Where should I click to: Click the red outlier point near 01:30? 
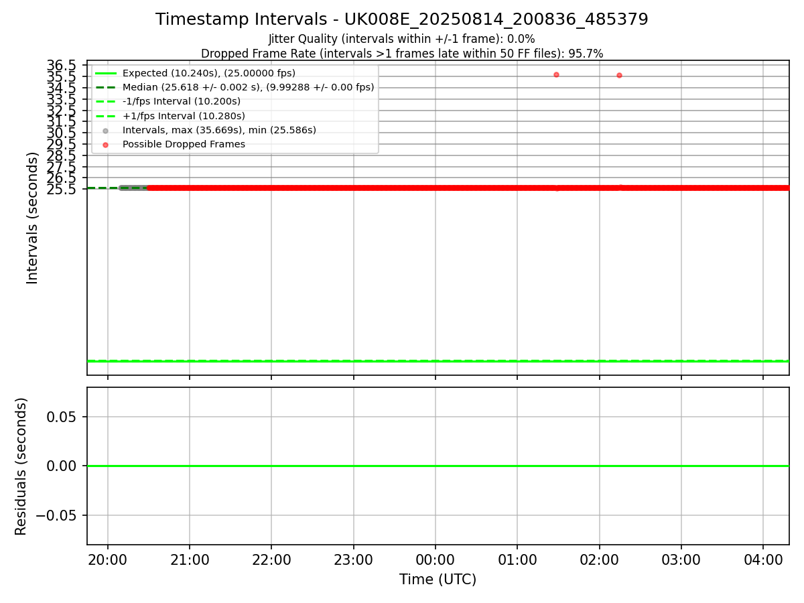point(556,74)
